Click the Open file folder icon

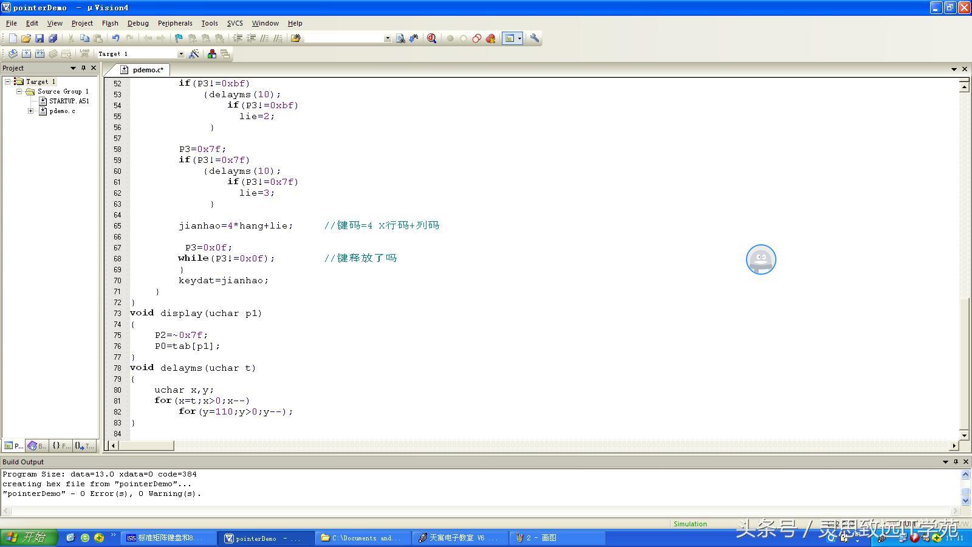click(26, 38)
